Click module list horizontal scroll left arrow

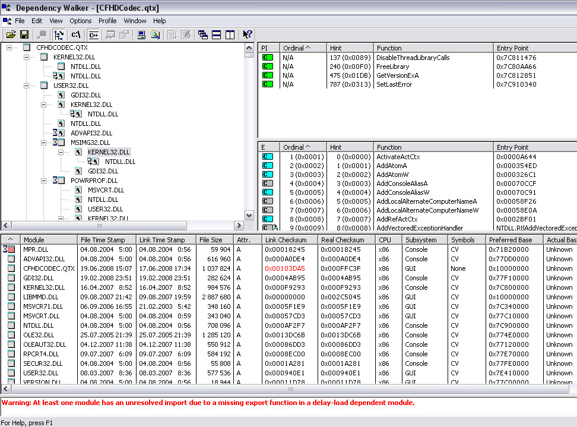(6, 389)
